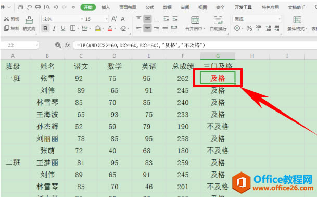Image resolution: width=317 pixels, height=197 pixels.
Task: Toggle vertical middle alignment
Action: [147, 19]
